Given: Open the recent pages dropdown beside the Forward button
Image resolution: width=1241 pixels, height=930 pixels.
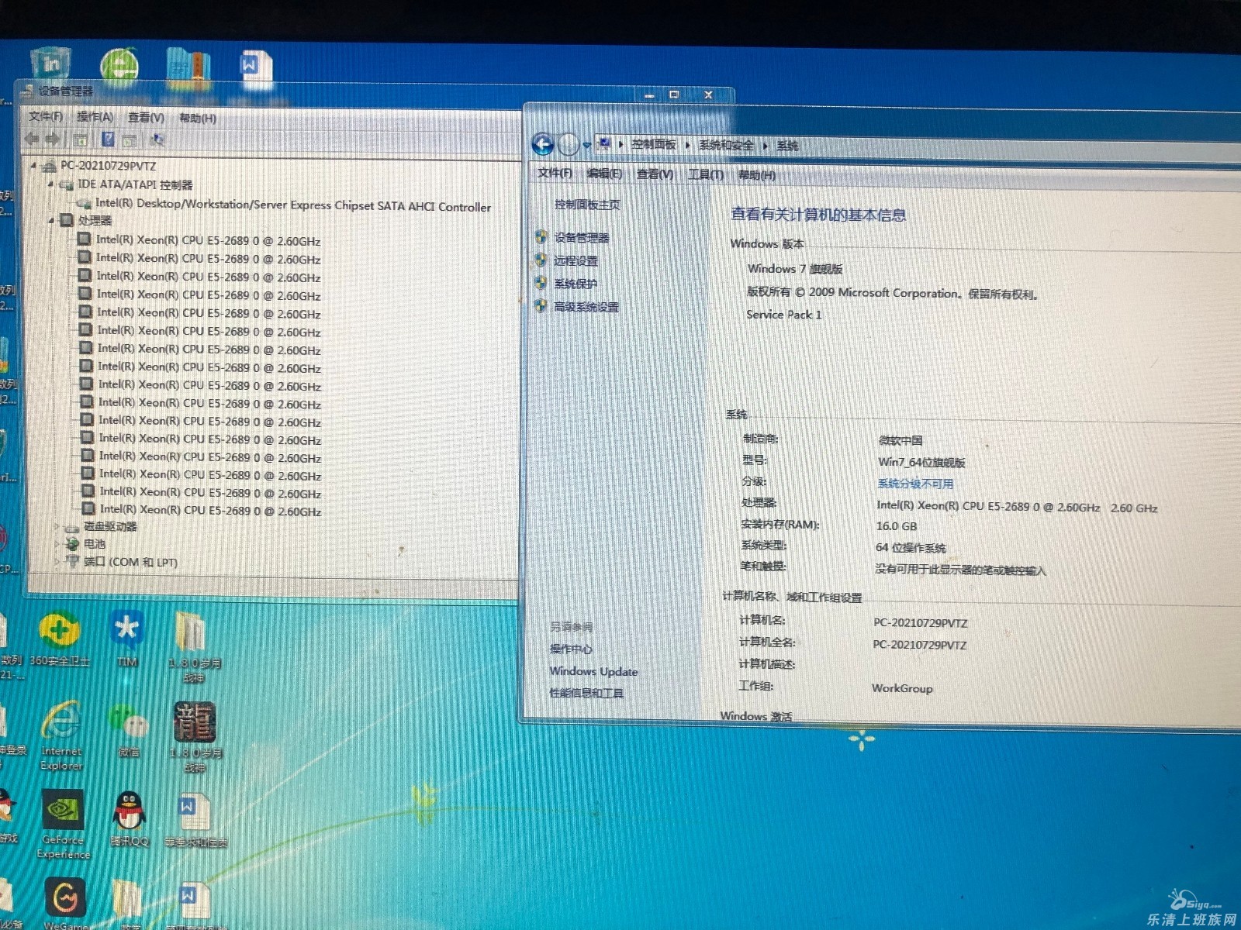Looking at the screenshot, I should (587, 145).
